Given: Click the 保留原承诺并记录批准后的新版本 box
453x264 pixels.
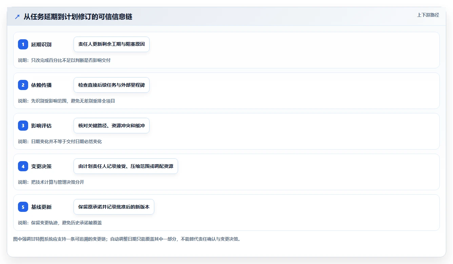Looking at the screenshot, I should pos(114,207).
